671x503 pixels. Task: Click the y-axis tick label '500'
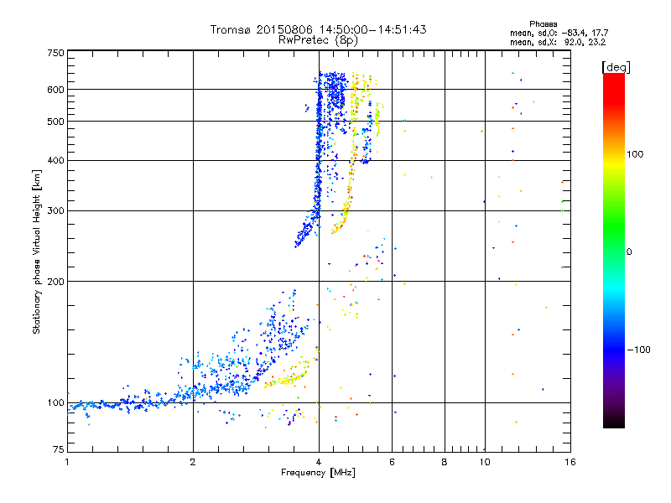55,122
